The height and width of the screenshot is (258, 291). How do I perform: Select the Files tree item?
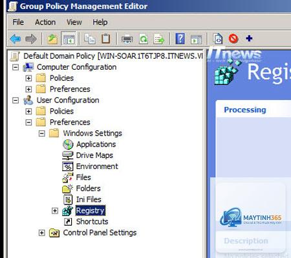tap(83, 177)
